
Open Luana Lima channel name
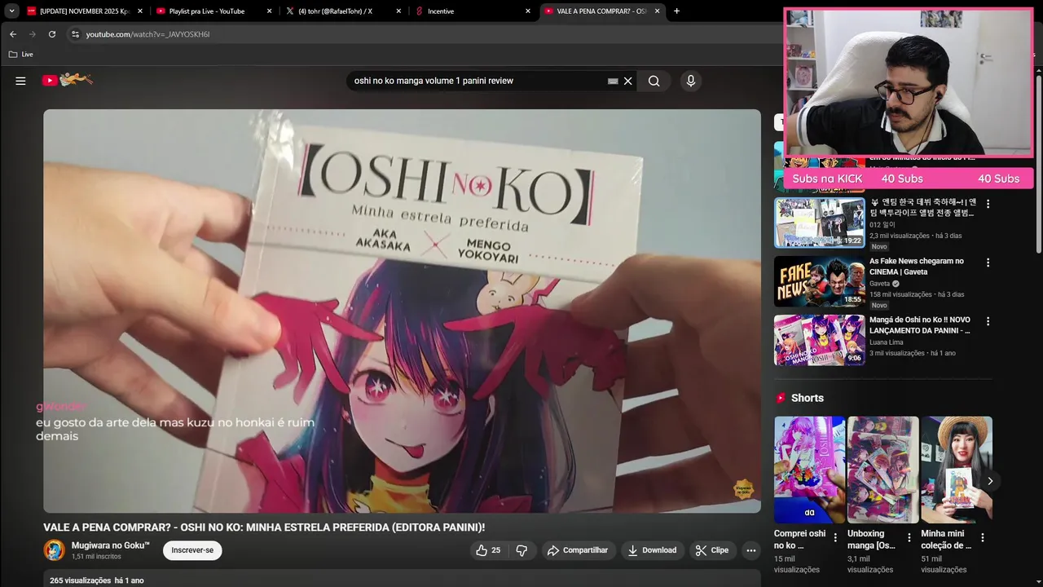pyautogui.click(x=886, y=342)
